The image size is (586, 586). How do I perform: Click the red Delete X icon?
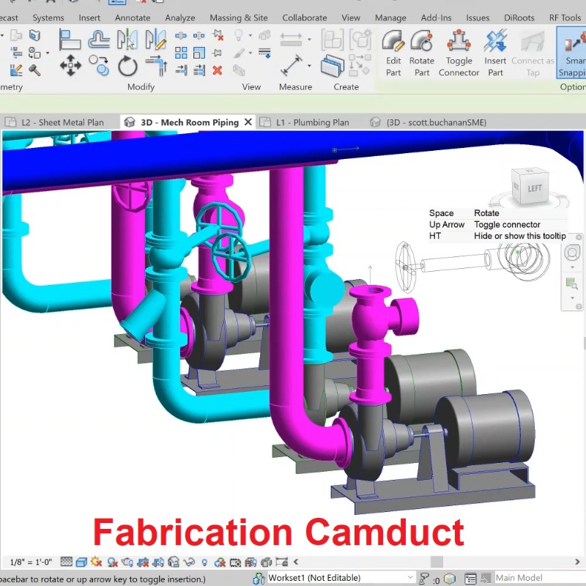click(x=218, y=70)
